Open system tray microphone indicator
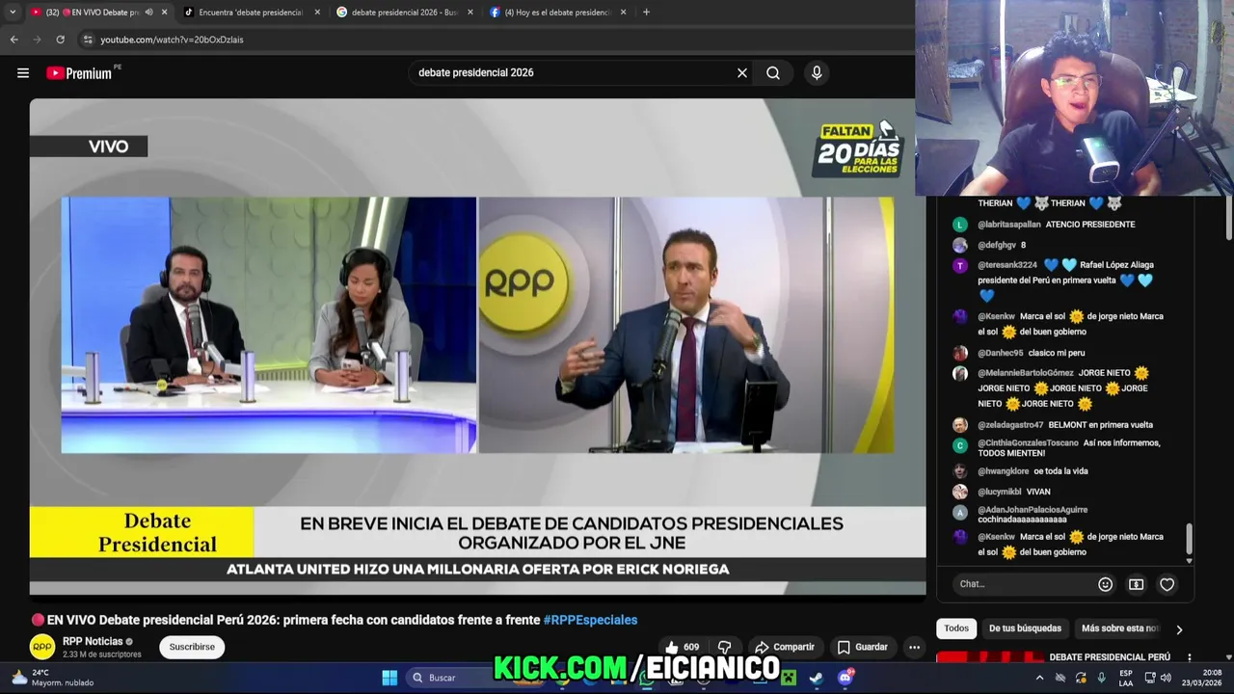Viewport: 1234px width, 694px height. 1101,678
